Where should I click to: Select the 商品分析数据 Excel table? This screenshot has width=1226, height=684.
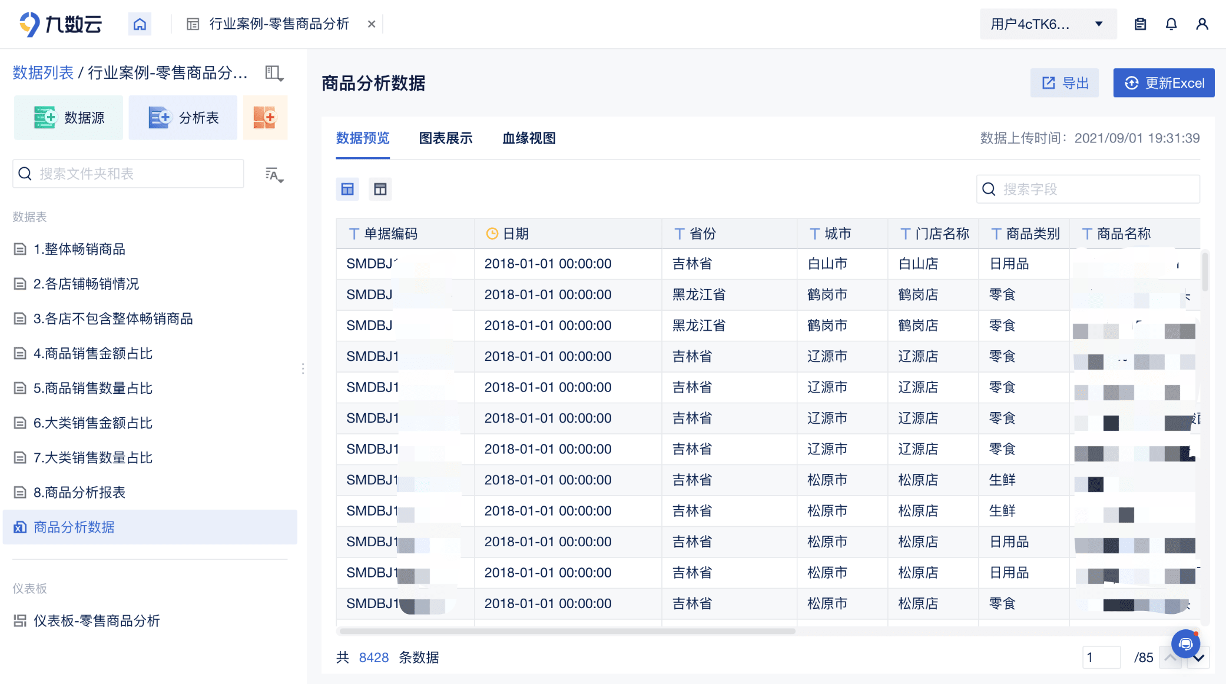(150, 527)
